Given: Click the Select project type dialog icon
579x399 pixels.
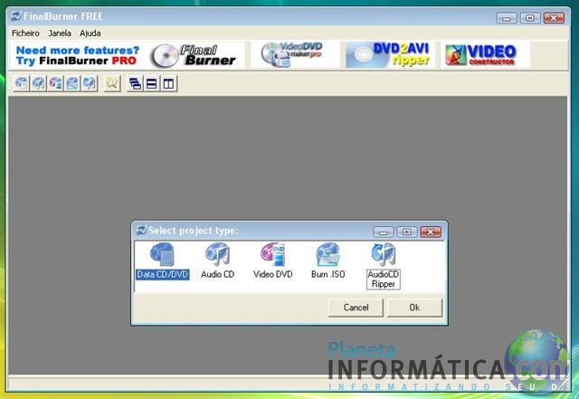Looking at the screenshot, I should coord(141,230).
